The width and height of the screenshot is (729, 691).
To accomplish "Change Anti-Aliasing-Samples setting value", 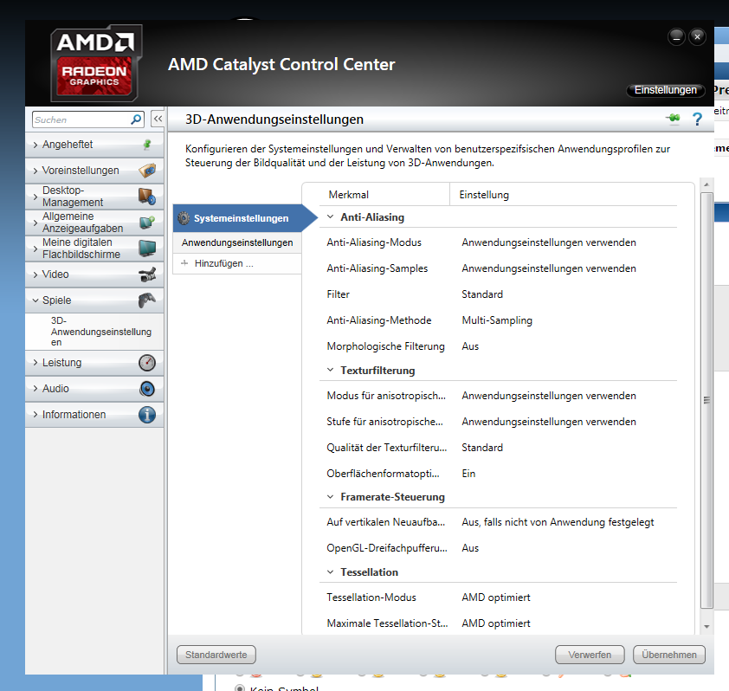I will [549, 268].
